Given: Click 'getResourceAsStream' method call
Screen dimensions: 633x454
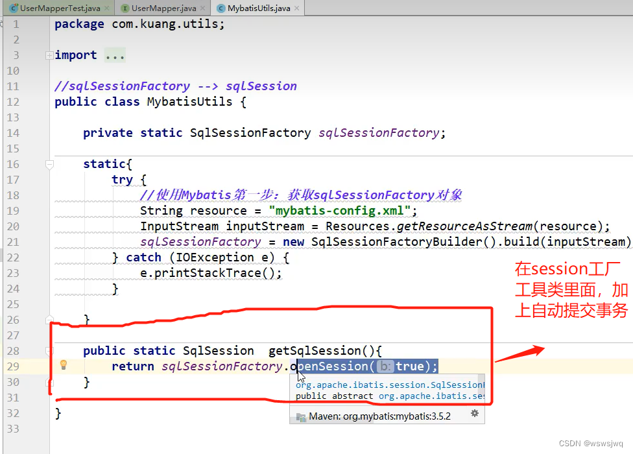Looking at the screenshot, I should (x=464, y=226).
